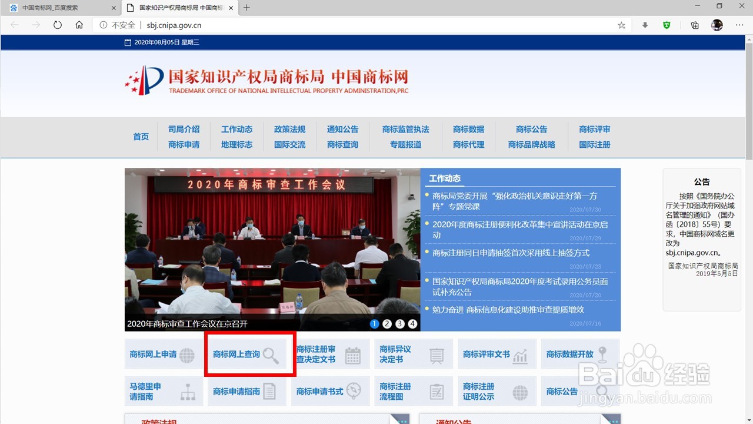Open 商标公告 in the navigation bar
The height and width of the screenshot is (424, 753).
click(531, 129)
